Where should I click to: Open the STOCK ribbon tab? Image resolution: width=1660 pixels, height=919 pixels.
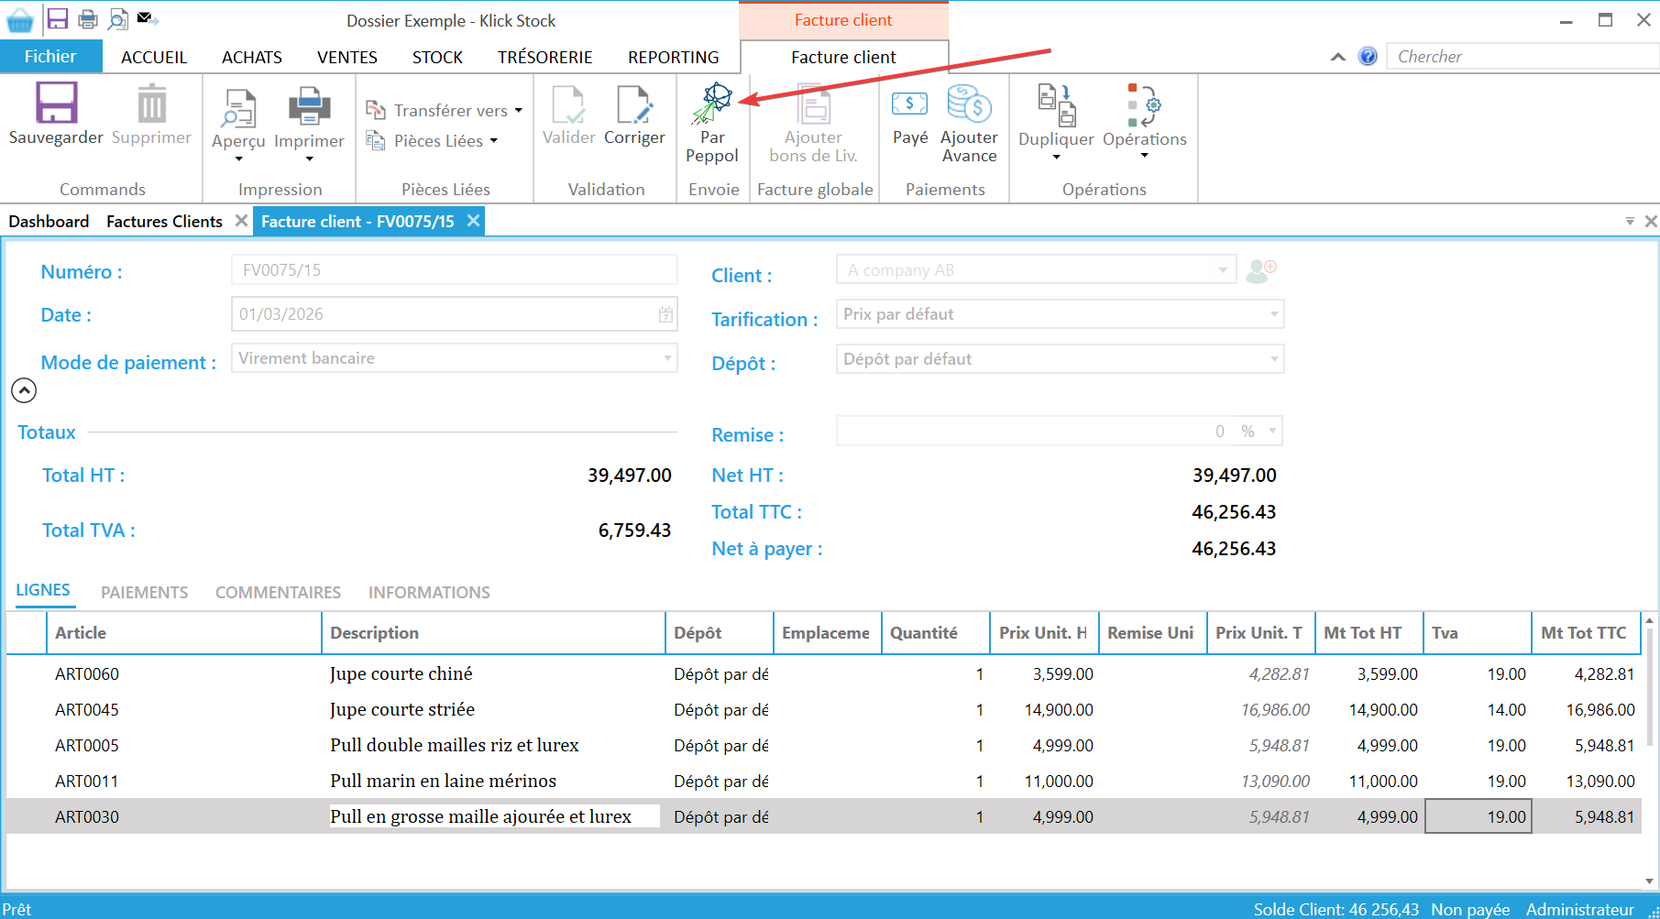437,58
